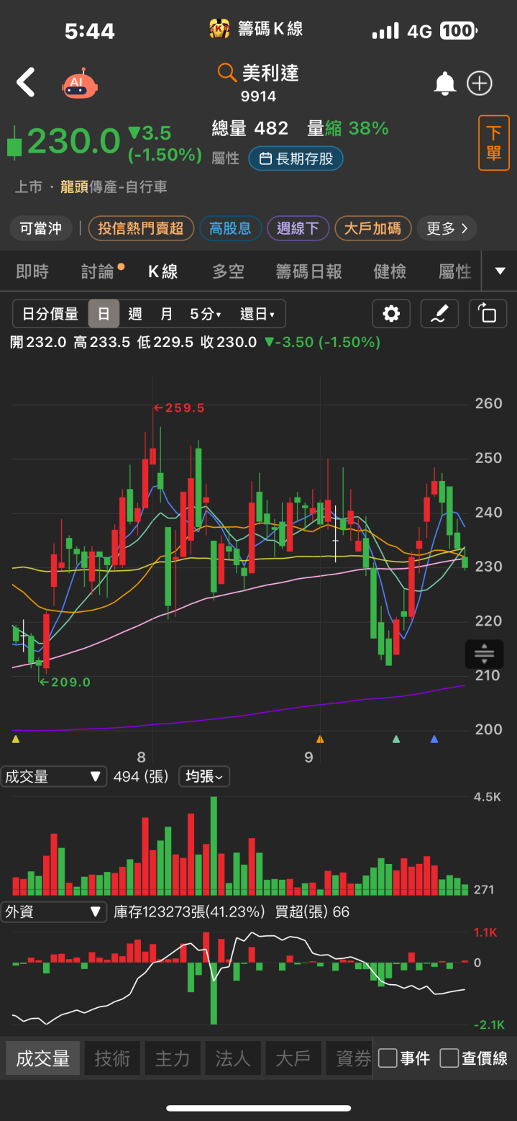Viewport: 517px width, 1121px height.
Task: Open chart settings gear
Action: (391, 314)
